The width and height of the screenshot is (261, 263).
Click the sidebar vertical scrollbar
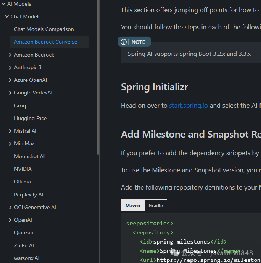(x=98, y=76)
